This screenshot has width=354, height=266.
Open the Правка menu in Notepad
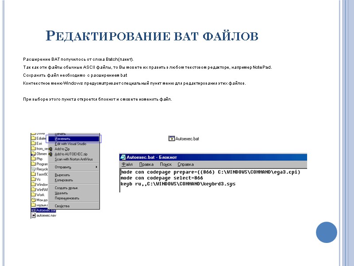tap(146, 164)
